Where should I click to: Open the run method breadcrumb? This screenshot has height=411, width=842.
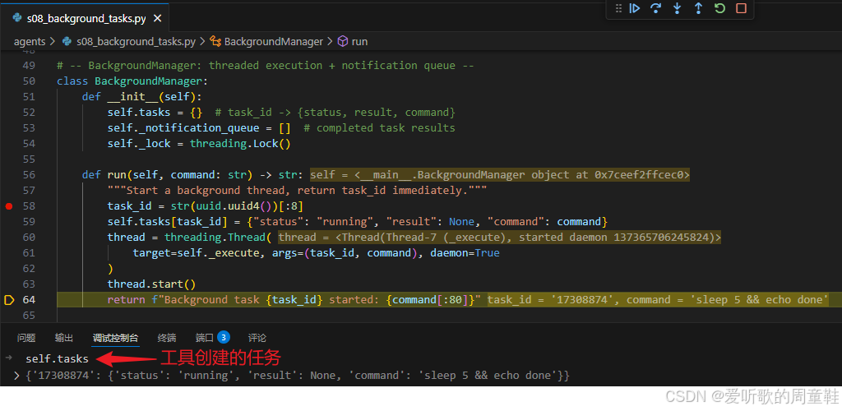click(x=359, y=41)
